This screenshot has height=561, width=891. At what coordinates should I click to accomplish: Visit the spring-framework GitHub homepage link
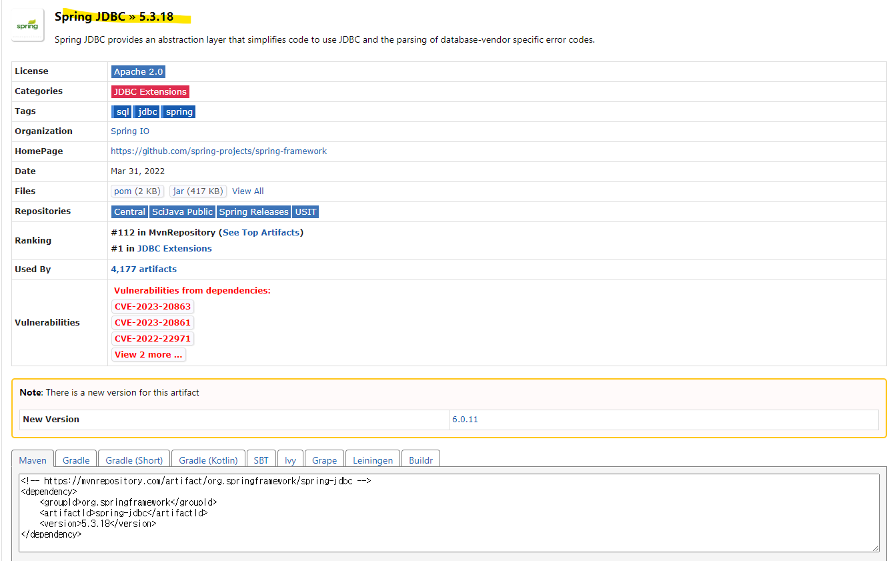point(219,151)
